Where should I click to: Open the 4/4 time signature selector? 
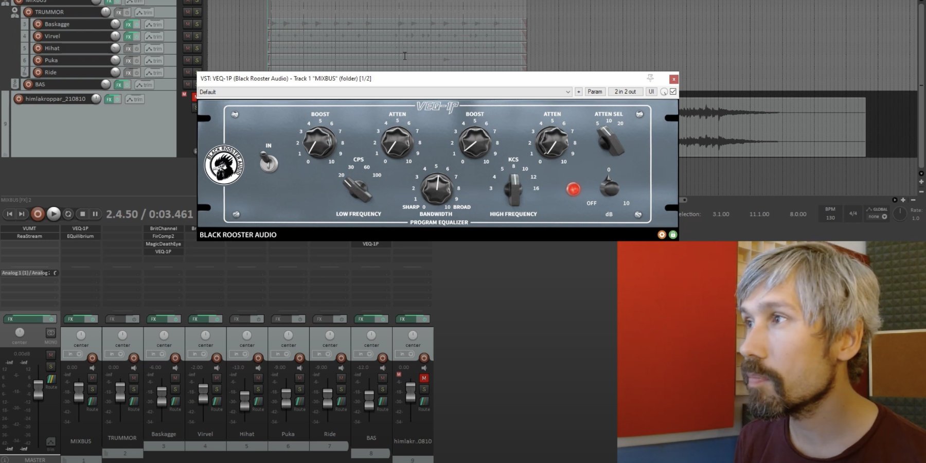[853, 213]
